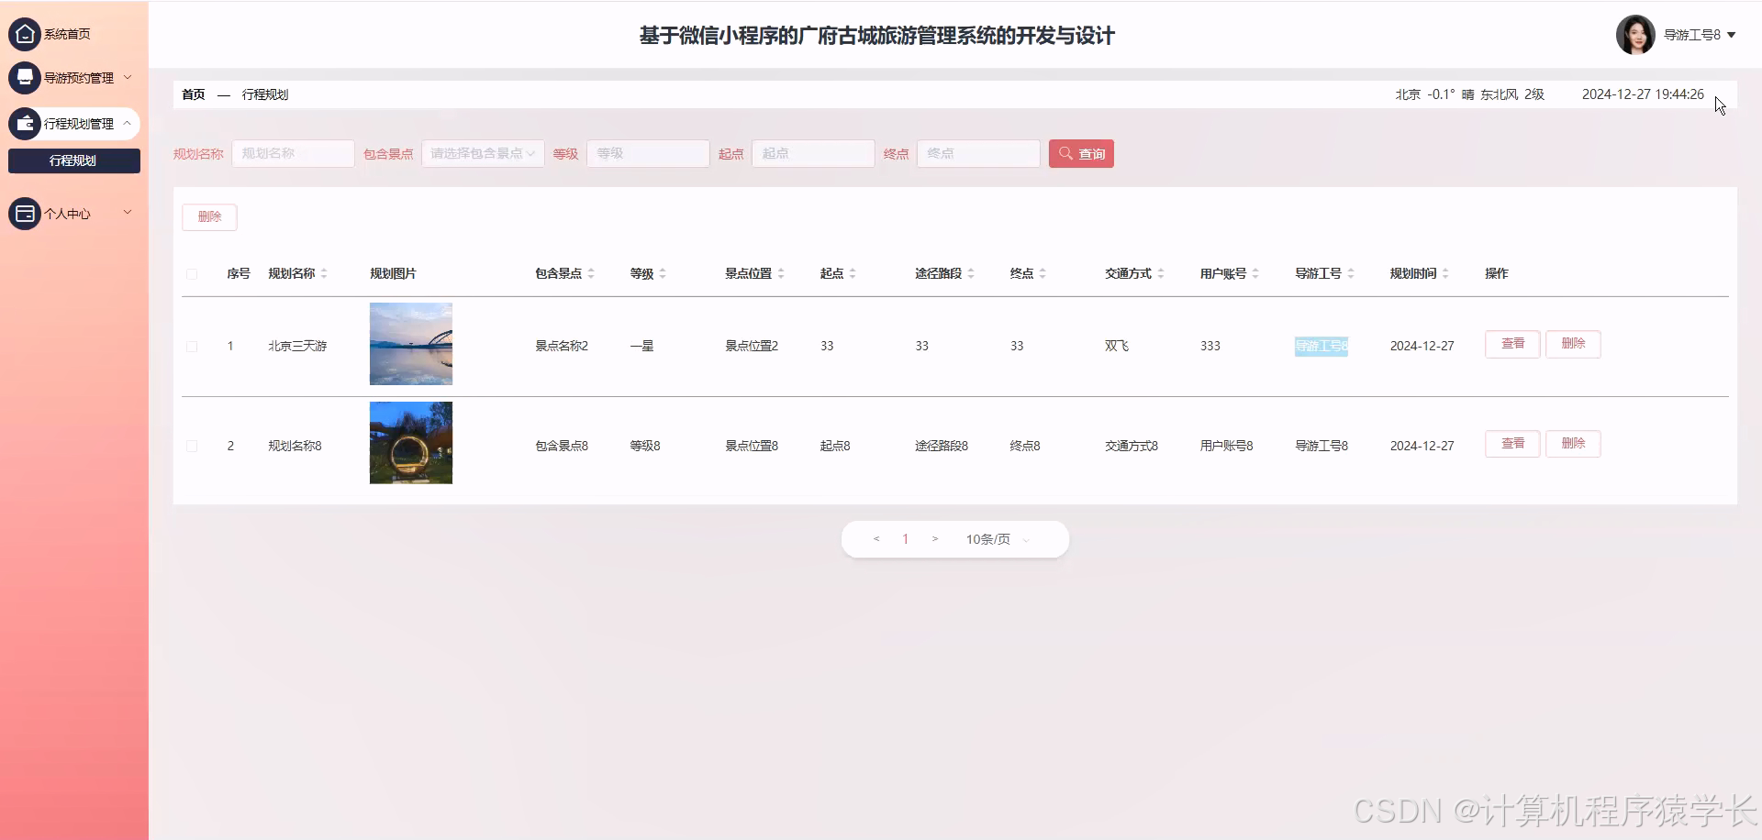Viewport: 1762px width, 840px height.
Task: Type in the 规划名称 search field
Action: click(293, 153)
